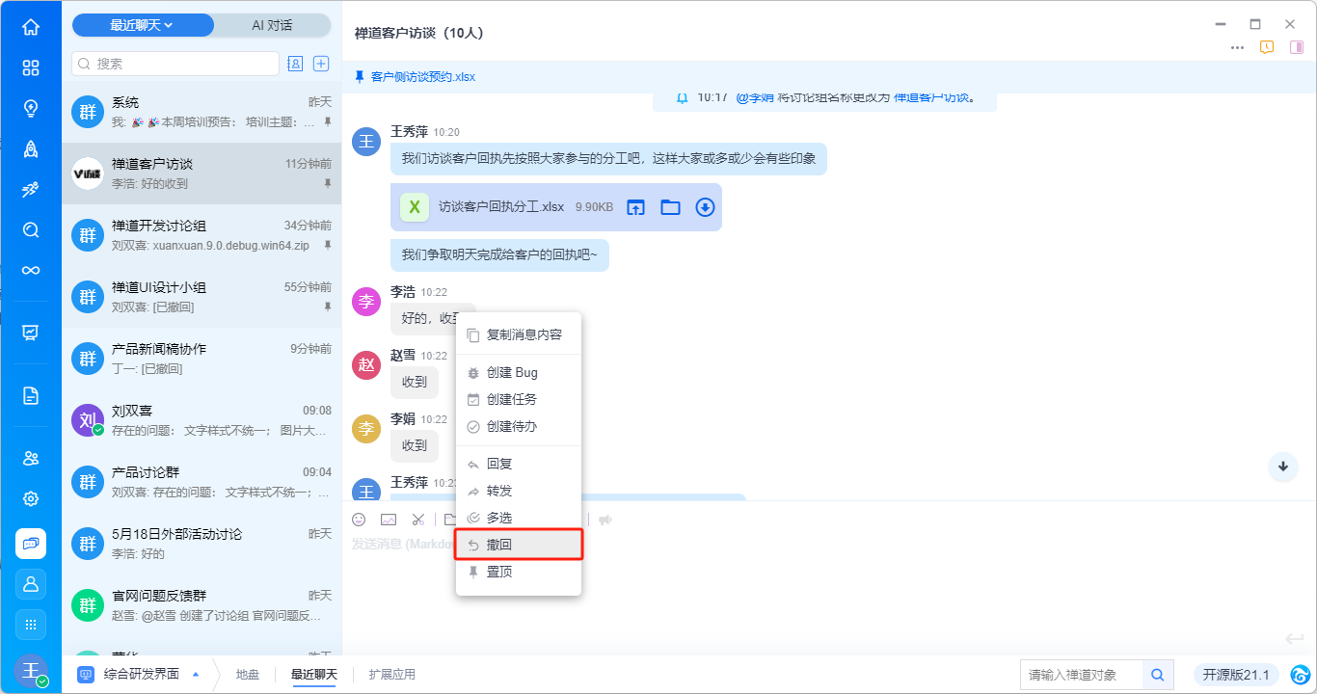Open the 产品新闻稿协作 chat

202,359
